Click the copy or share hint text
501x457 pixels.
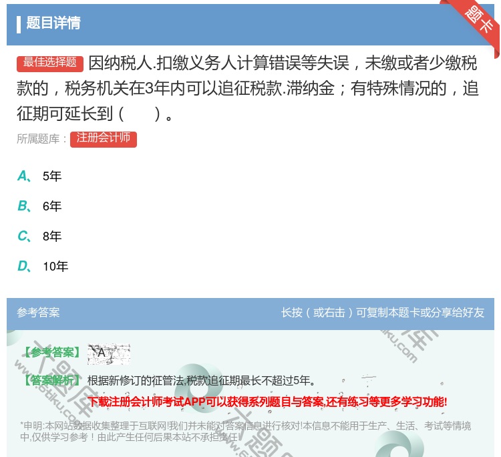point(383,313)
